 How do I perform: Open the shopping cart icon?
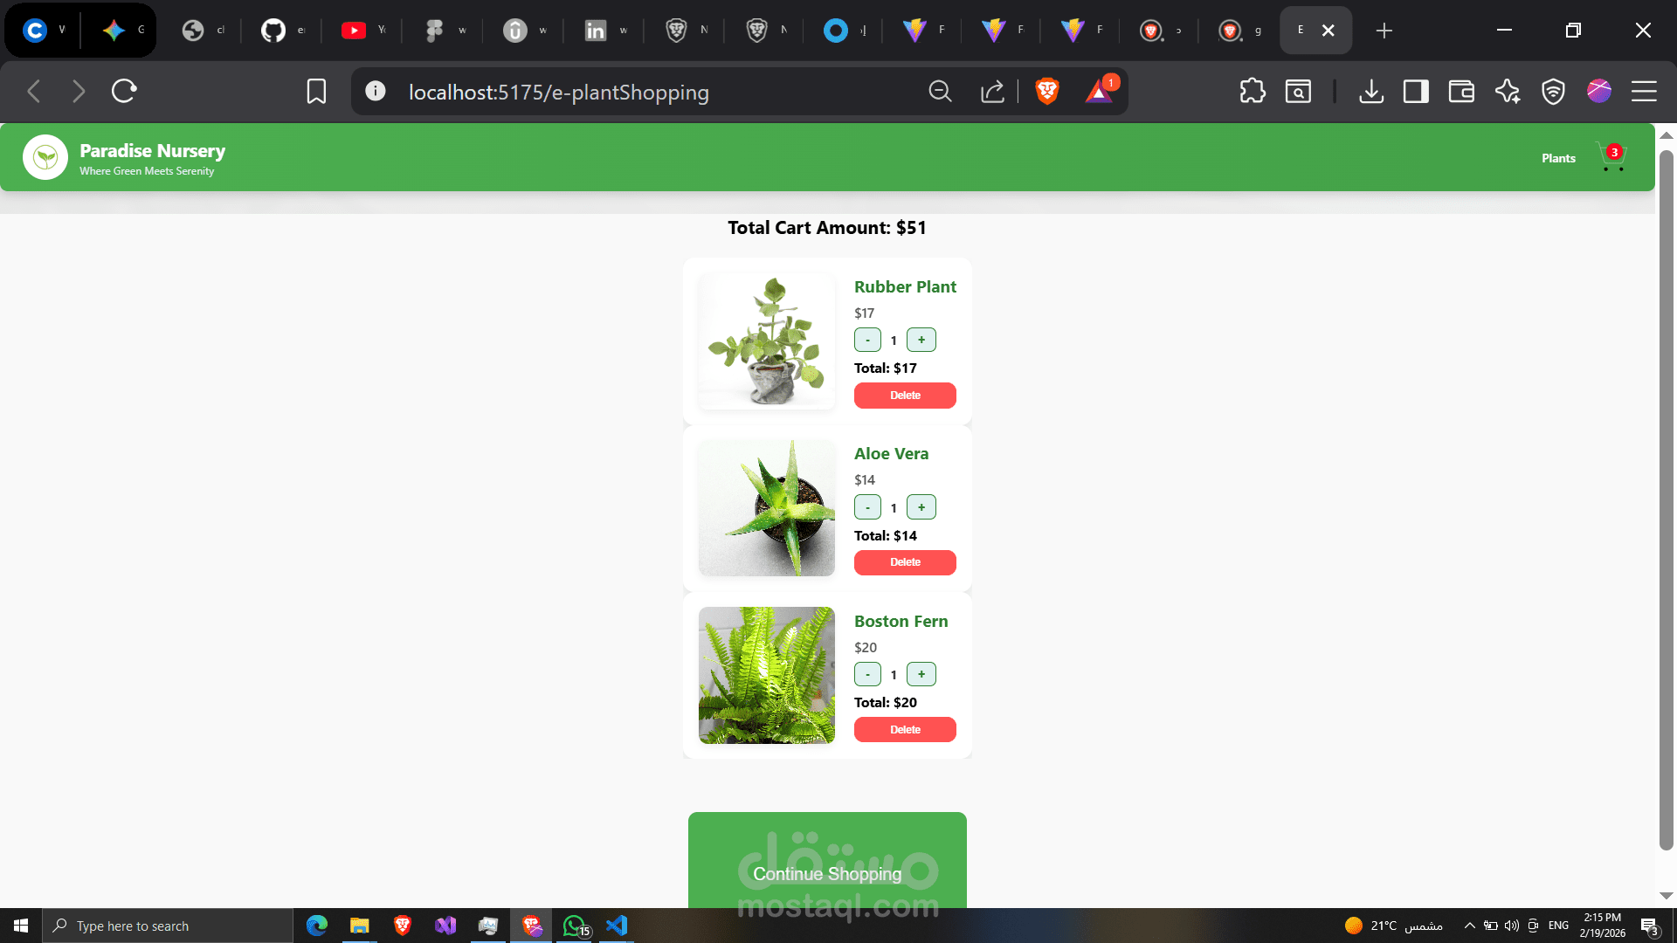click(1611, 157)
